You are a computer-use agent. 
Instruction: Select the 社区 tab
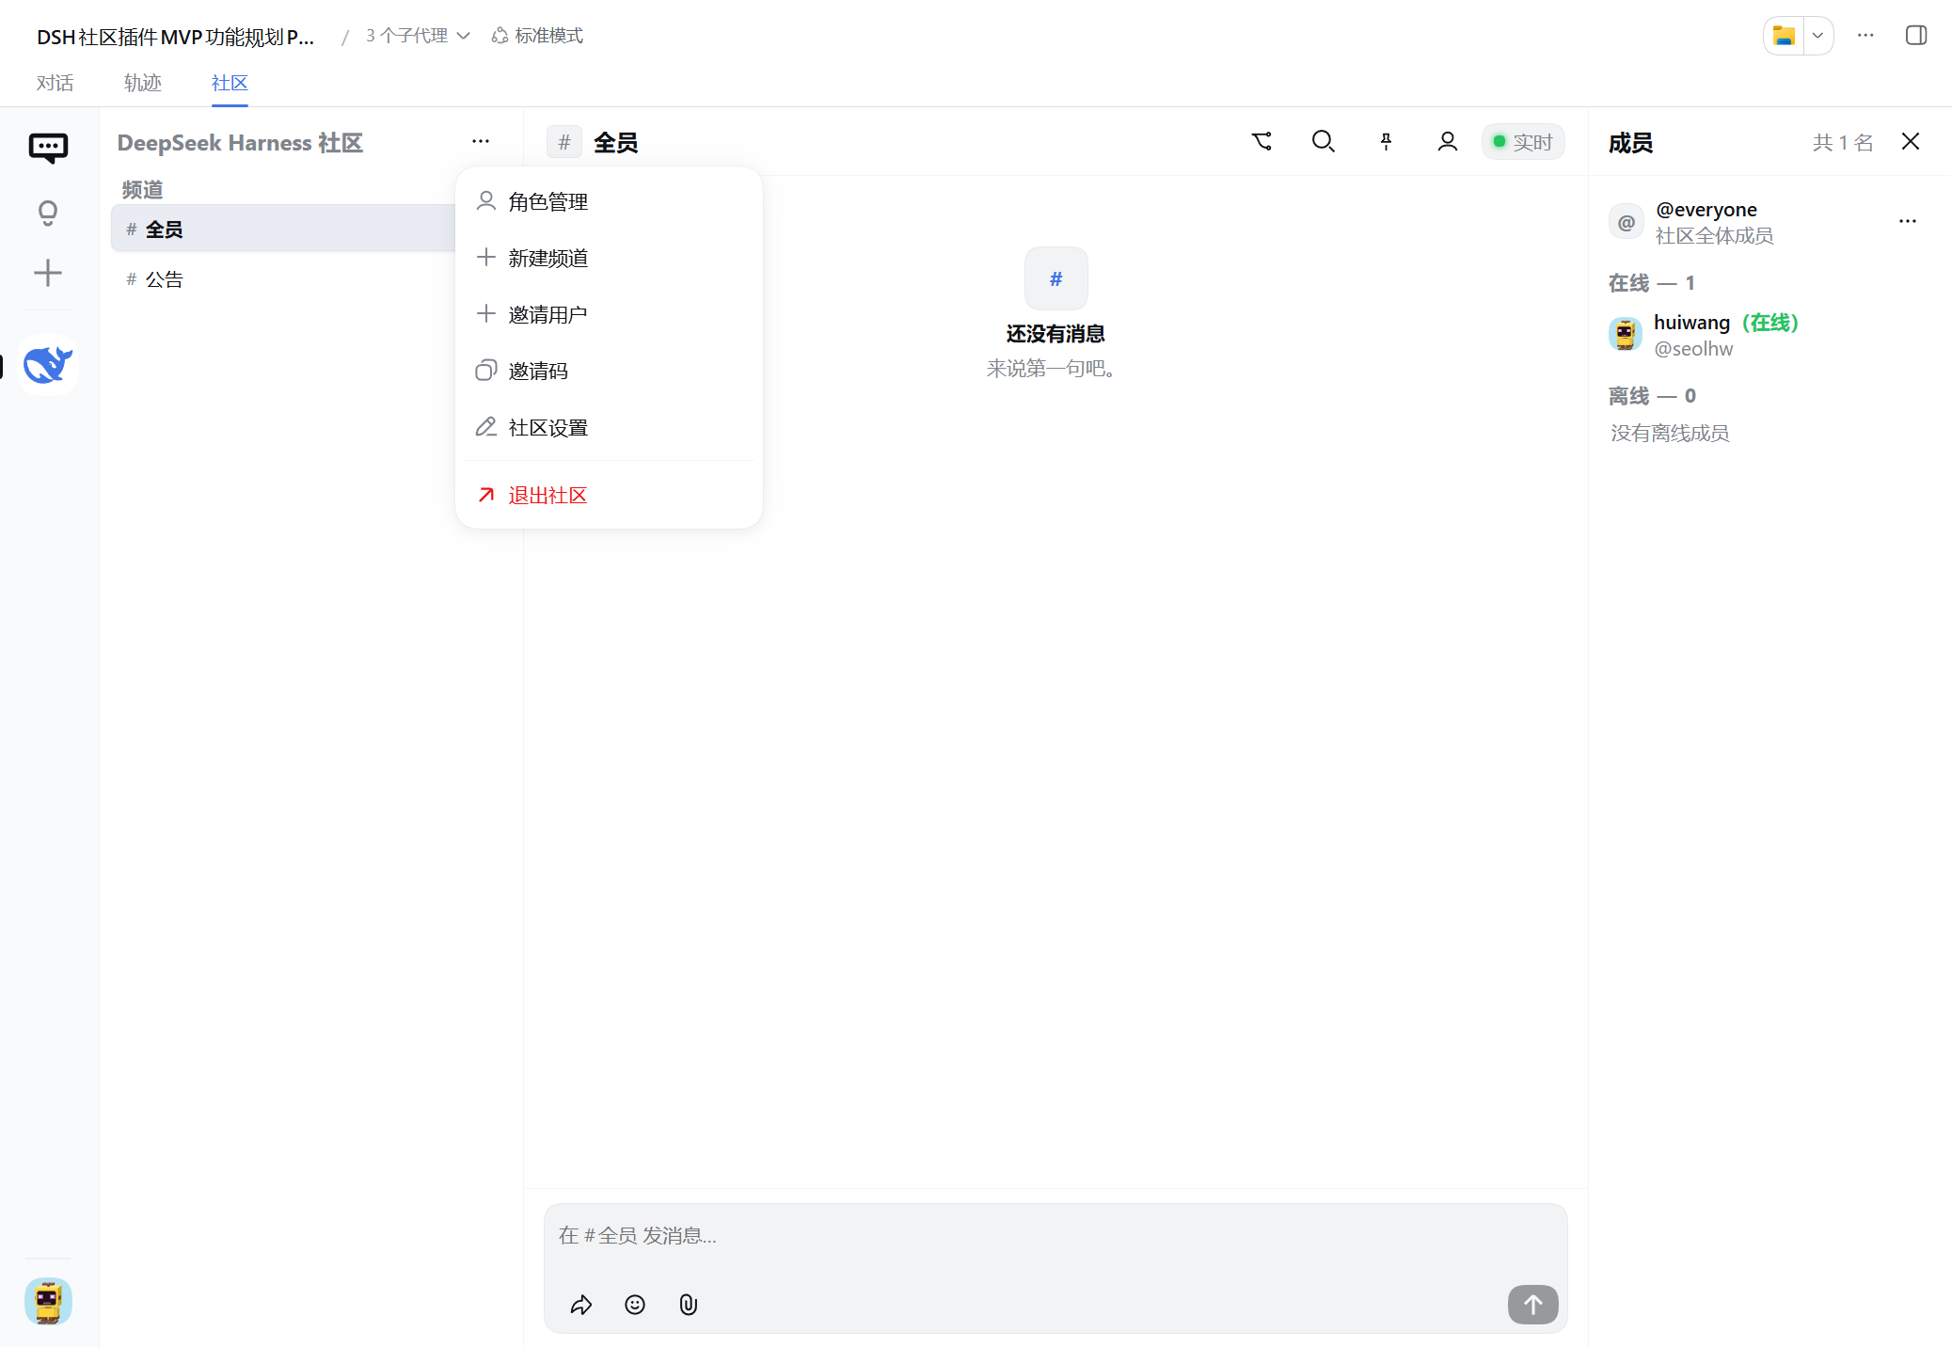click(230, 83)
